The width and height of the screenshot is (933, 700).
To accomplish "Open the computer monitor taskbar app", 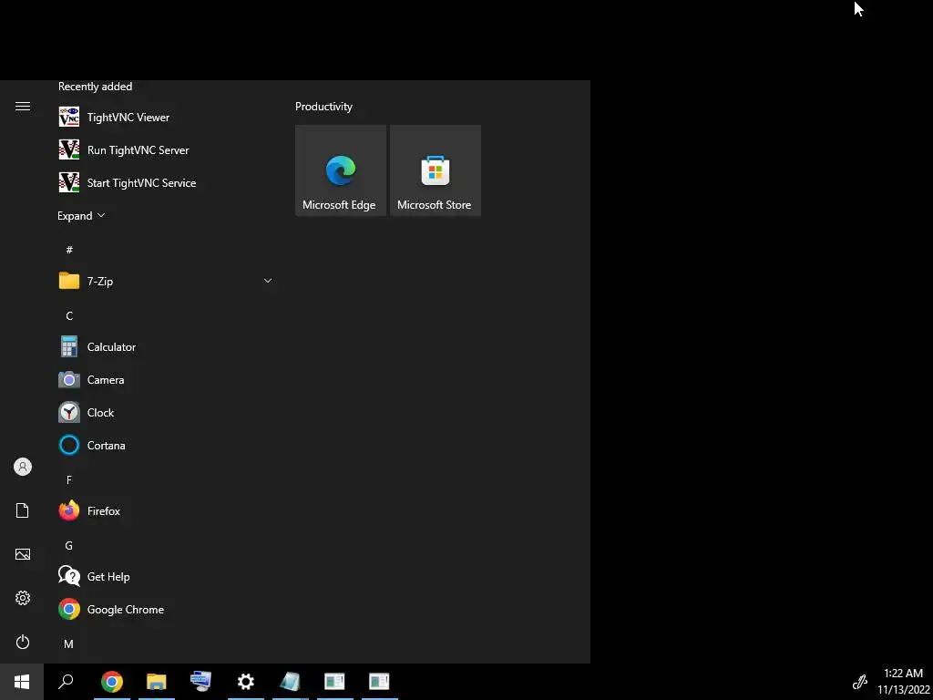I will (x=201, y=682).
